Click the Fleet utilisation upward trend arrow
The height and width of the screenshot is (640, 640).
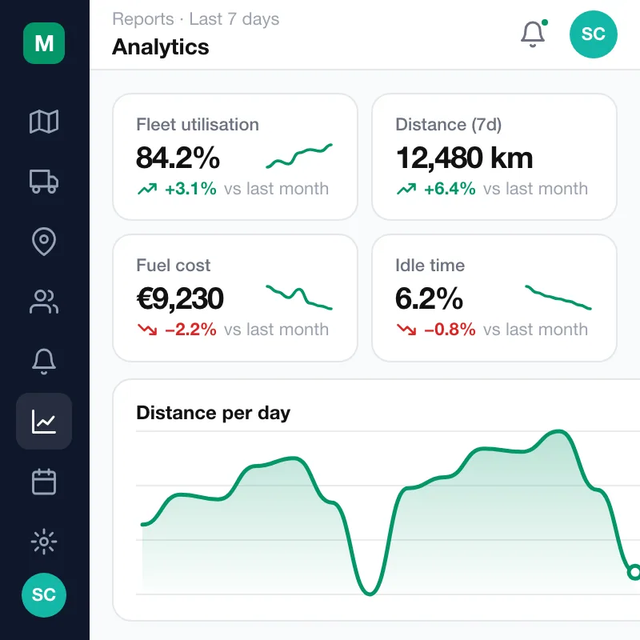(x=147, y=189)
